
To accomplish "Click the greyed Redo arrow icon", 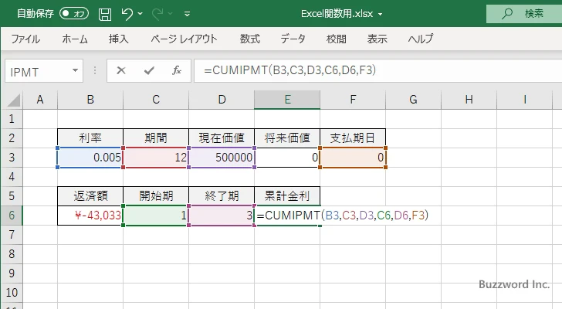I will point(157,14).
